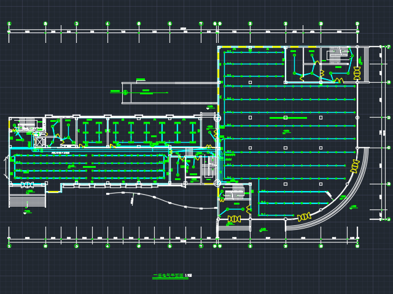Click angled window symbol on left wing's west wall
This screenshot has height=294, width=393.
click(6, 167)
